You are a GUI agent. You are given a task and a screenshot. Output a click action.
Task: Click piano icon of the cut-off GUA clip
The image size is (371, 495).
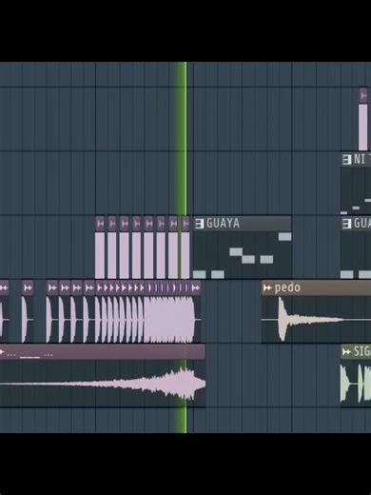[347, 224]
